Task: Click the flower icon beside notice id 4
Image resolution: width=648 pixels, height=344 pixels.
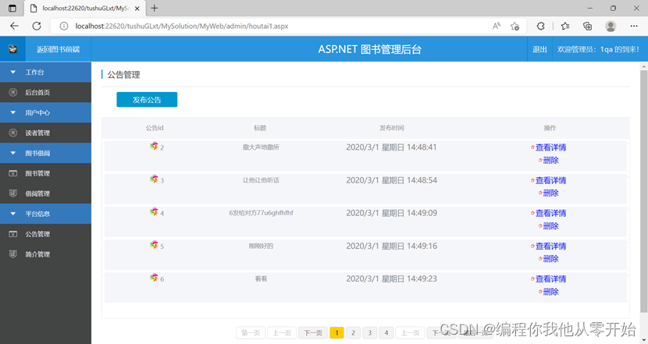Action: 154,211
